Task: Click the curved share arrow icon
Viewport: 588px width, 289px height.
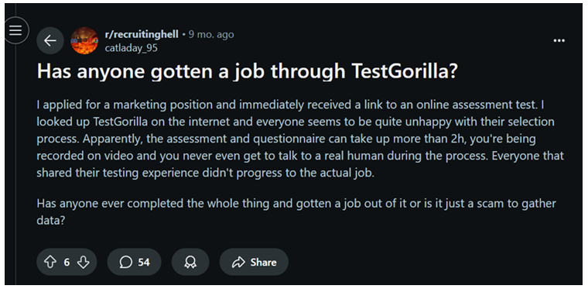Action: pos(238,262)
